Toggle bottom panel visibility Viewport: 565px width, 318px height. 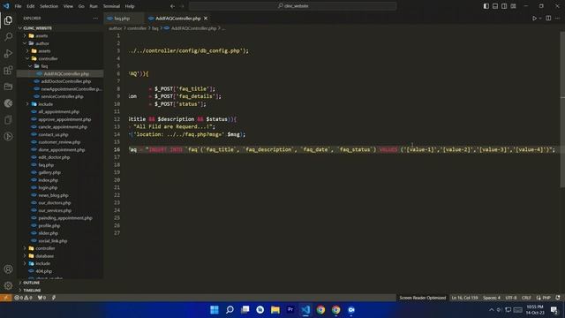tap(495, 6)
